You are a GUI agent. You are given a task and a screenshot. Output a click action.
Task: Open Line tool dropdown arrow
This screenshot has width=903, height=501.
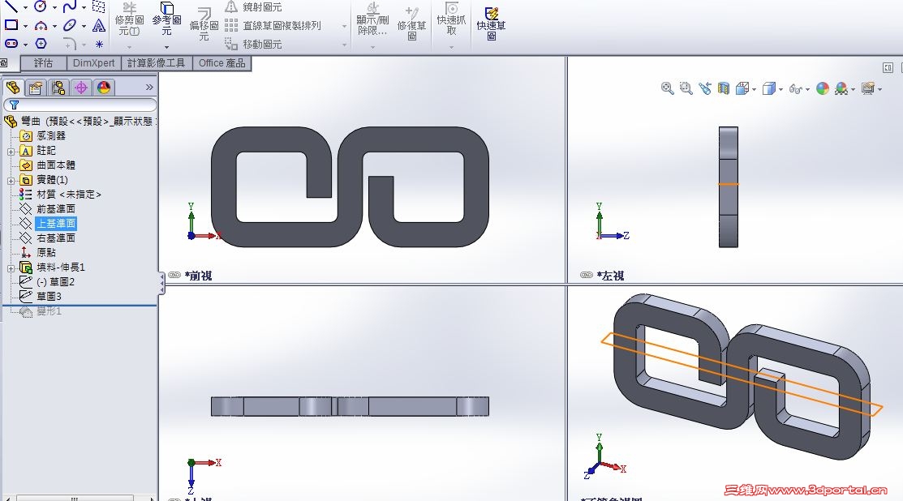(25, 7)
